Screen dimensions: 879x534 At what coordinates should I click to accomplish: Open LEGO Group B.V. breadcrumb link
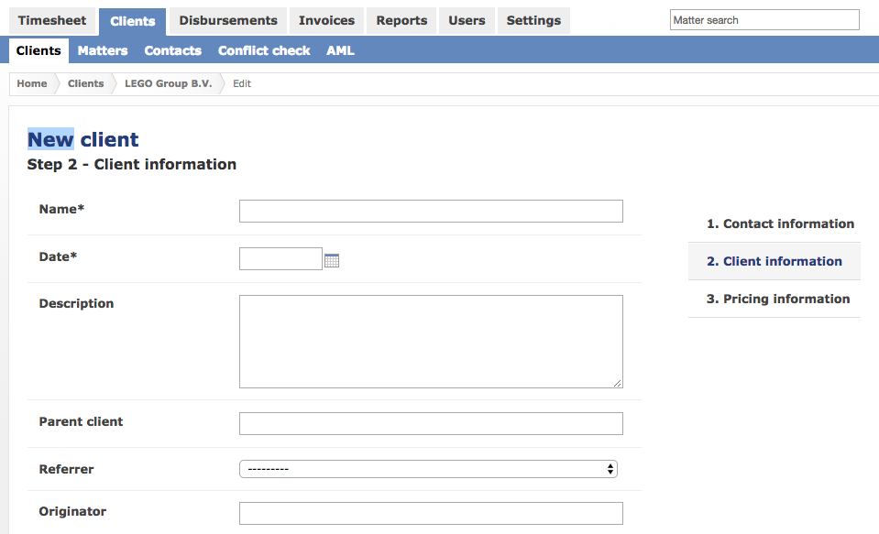coord(168,83)
